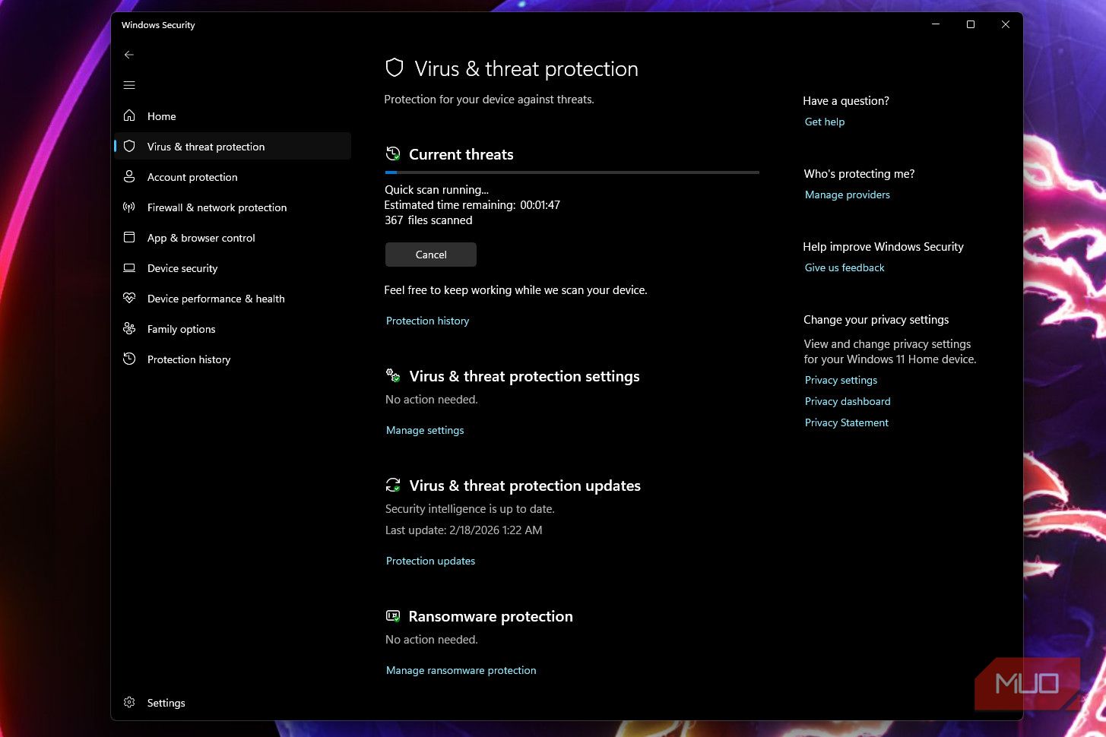Click the App & browser control window icon
Image resolution: width=1106 pixels, height=737 pixels.
[x=129, y=237]
